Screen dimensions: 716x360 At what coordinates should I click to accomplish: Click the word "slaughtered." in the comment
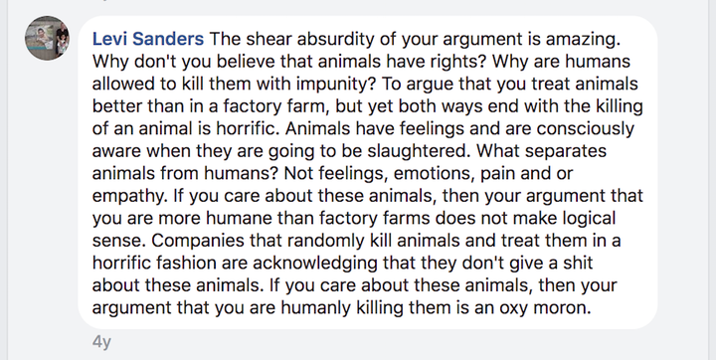[420, 151]
